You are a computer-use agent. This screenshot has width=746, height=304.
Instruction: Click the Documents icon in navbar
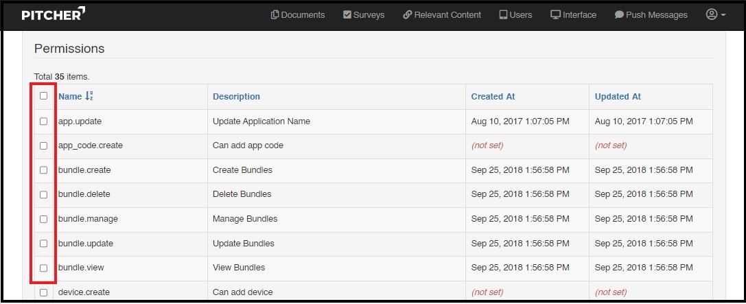pyautogui.click(x=275, y=14)
